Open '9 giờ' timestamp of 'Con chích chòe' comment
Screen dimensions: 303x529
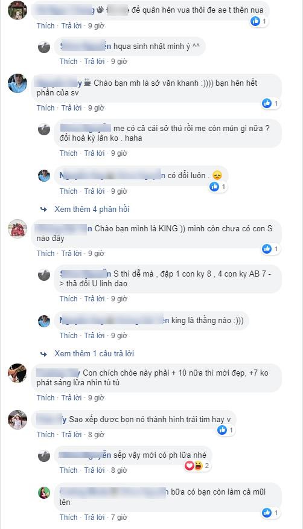pyautogui.click(x=96, y=398)
